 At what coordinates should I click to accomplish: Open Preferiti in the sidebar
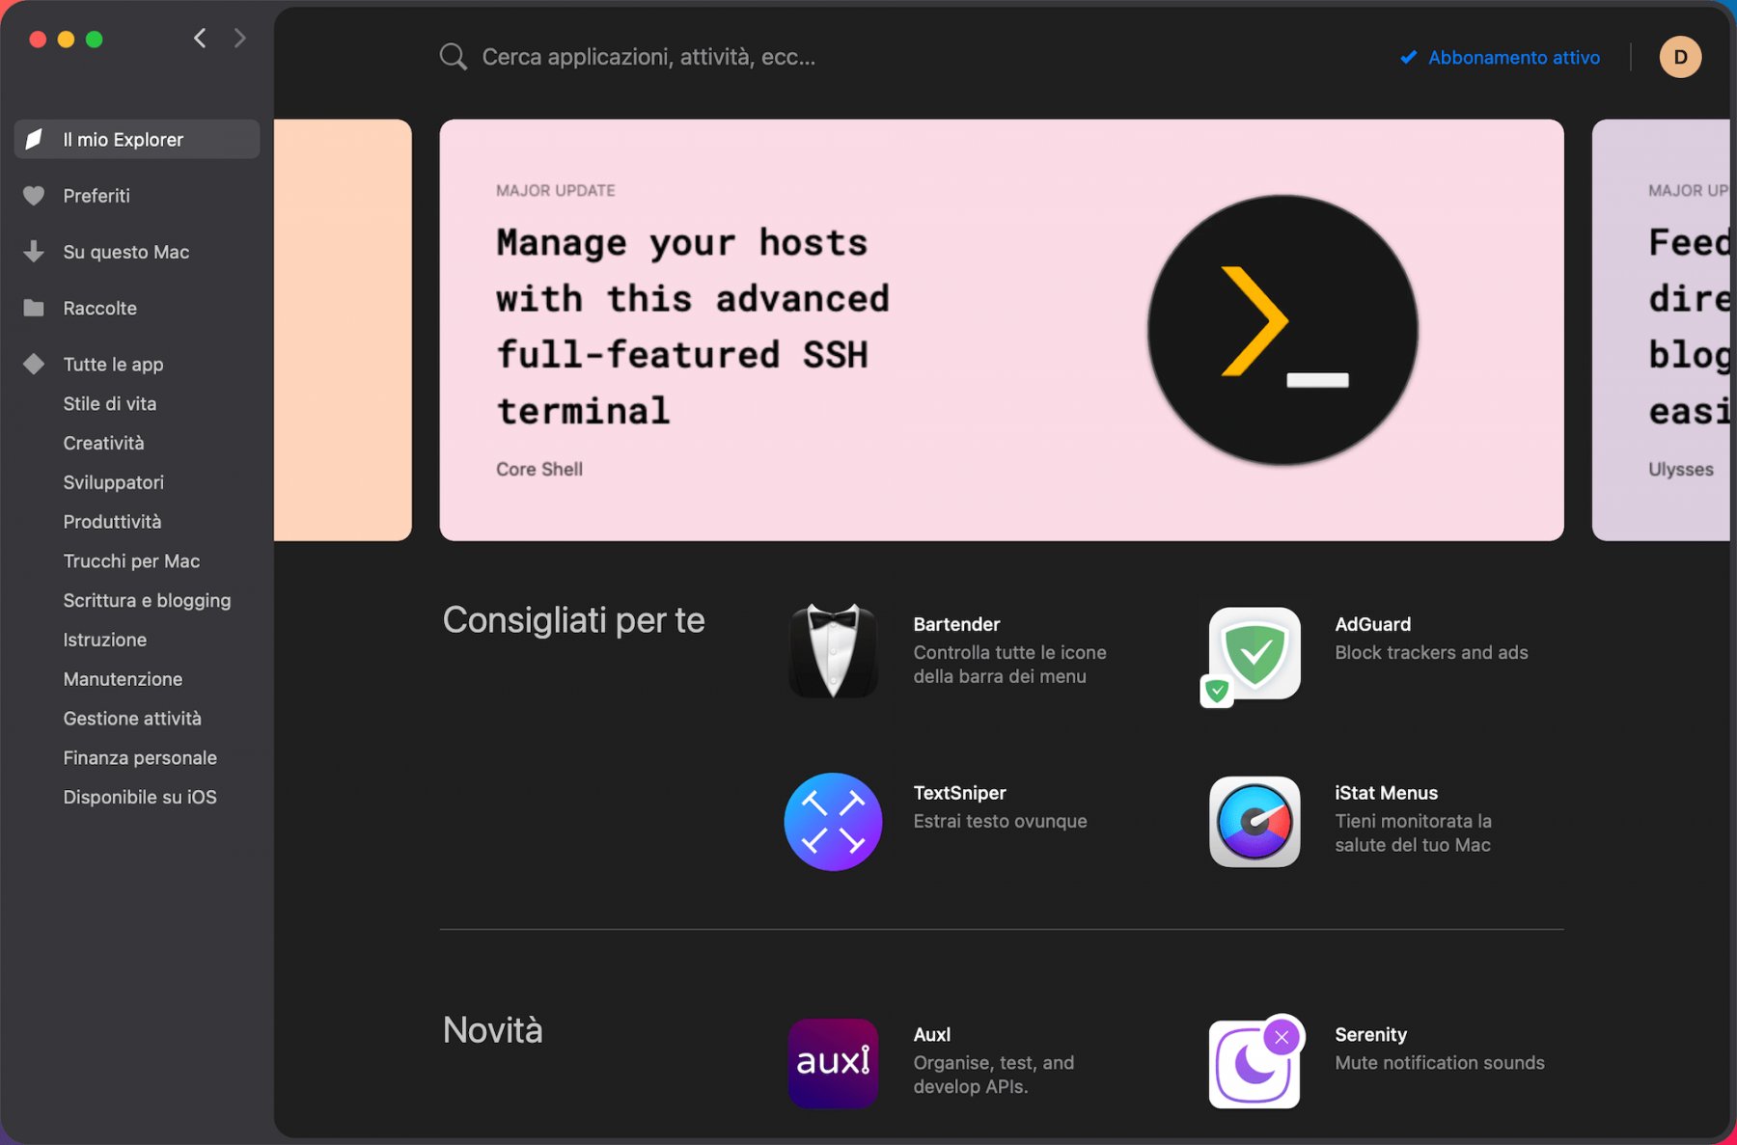coord(96,196)
